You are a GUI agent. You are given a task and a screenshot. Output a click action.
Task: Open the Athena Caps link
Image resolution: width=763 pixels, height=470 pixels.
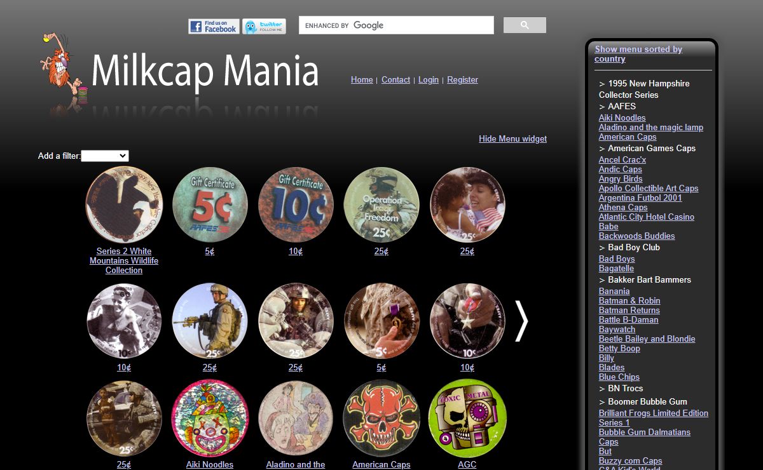623,207
